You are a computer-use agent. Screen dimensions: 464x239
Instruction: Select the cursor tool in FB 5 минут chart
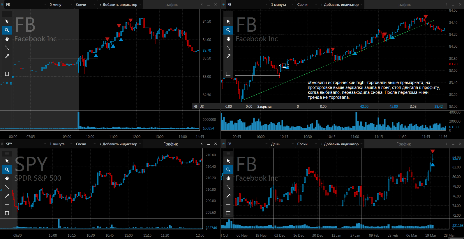click(x=7, y=21)
